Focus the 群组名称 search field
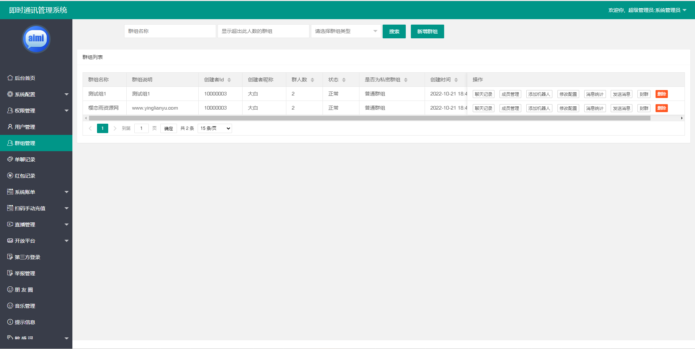 click(170, 31)
